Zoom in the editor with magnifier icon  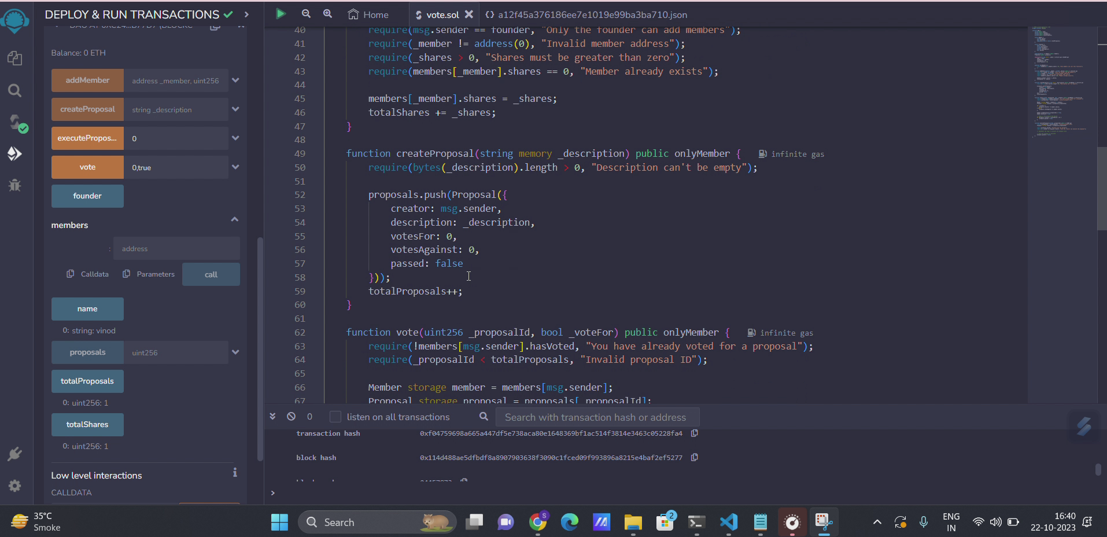point(328,13)
